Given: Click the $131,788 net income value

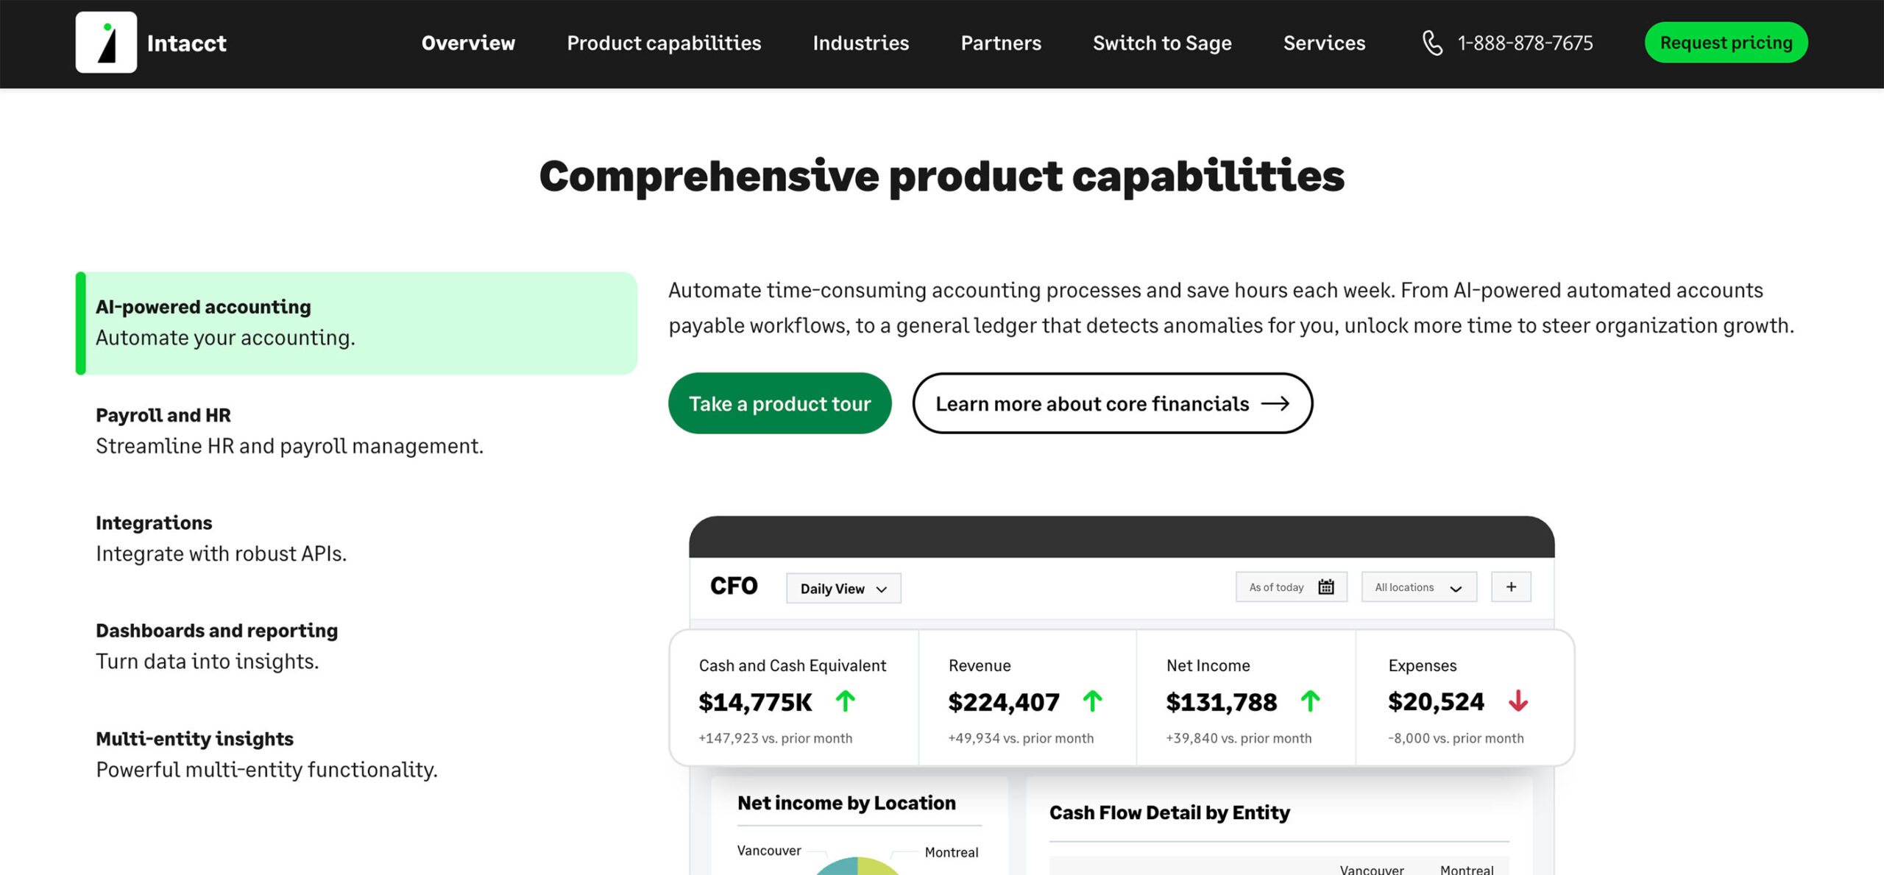Looking at the screenshot, I should tap(1222, 702).
